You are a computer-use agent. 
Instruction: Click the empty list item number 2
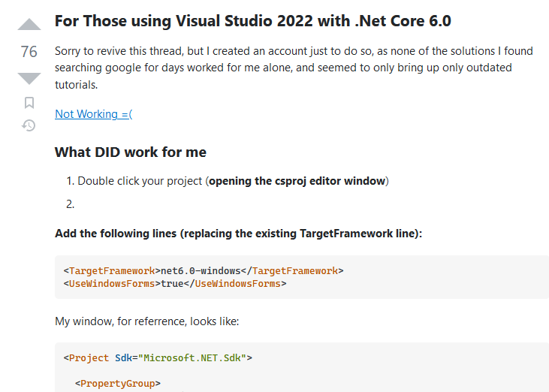click(71, 204)
